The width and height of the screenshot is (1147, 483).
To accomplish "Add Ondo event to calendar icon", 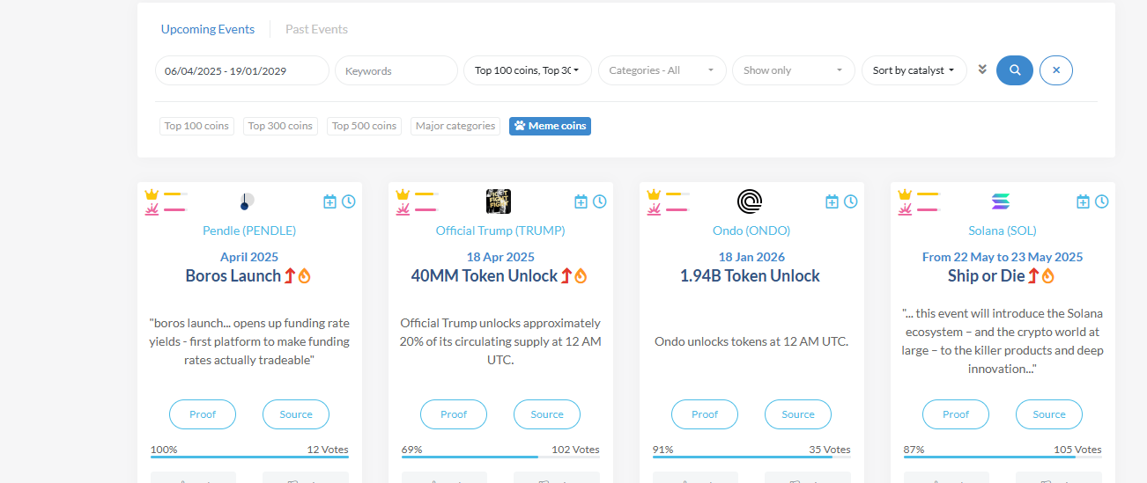I will pos(832,201).
